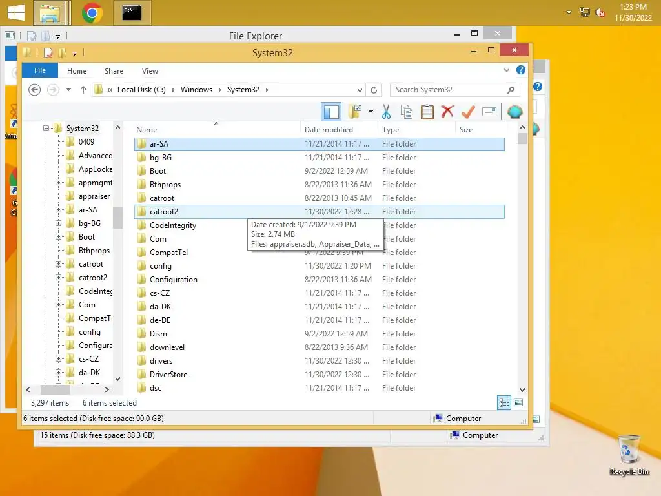Screen dimensions: 661x496
Task: Expand the cs-CZ tree node
Action: tap(58, 359)
